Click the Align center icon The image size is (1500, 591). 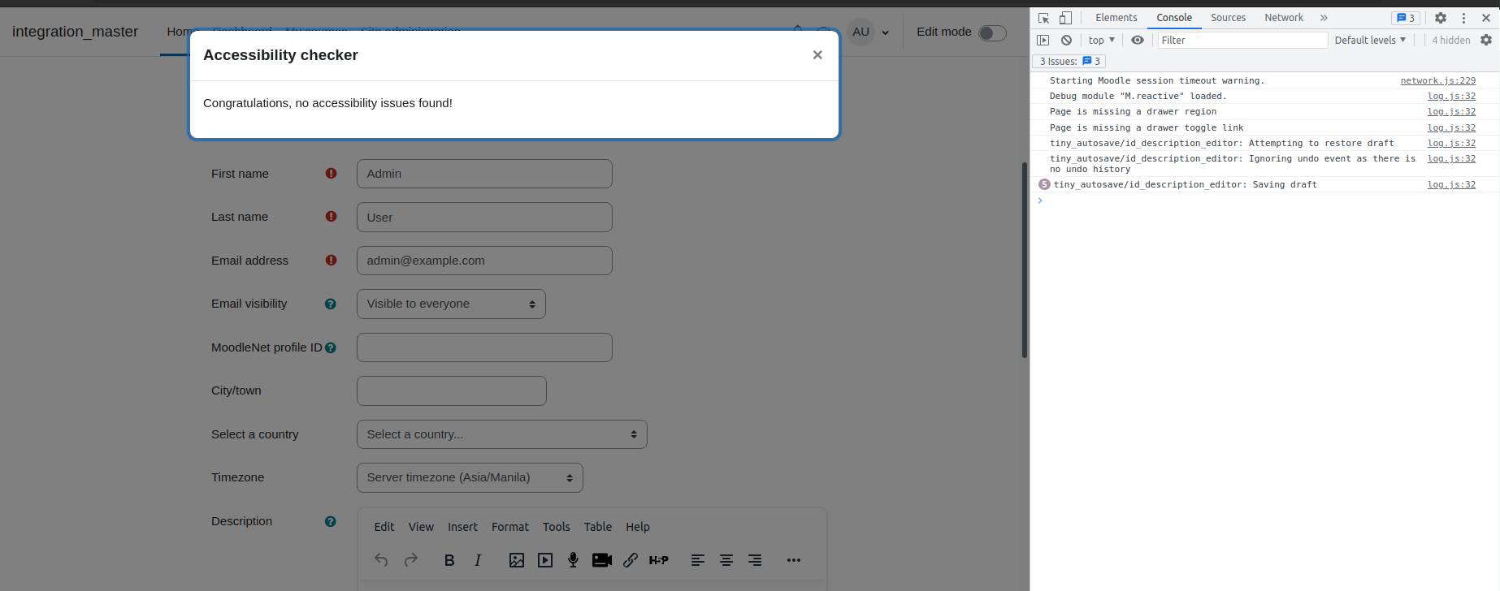[x=726, y=560]
